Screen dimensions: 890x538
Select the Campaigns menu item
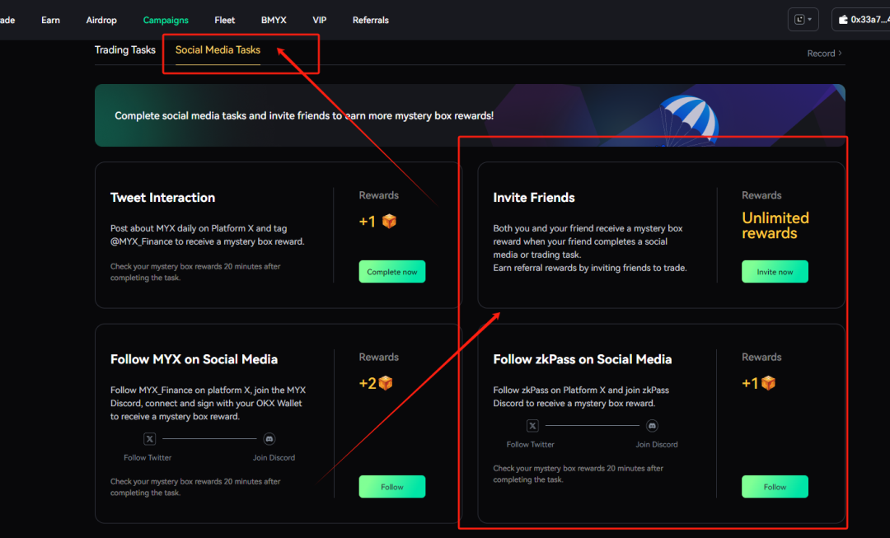pyautogui.click(x=166, y=20)
